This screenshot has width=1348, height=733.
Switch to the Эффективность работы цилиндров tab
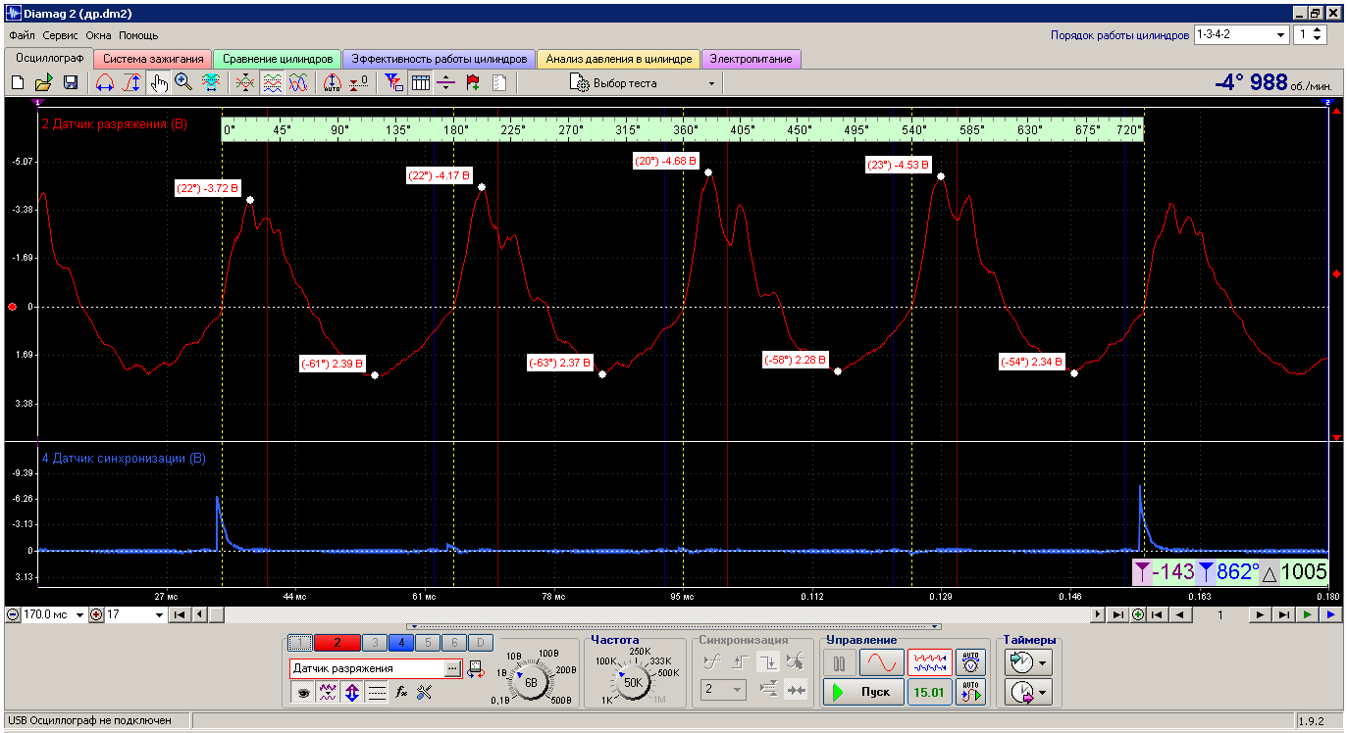440,59
